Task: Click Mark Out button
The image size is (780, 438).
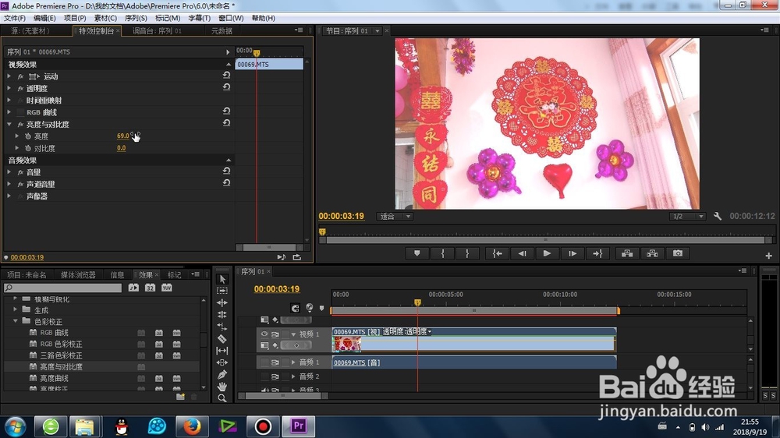Action: pyautogui.click(x=467, y=253)
